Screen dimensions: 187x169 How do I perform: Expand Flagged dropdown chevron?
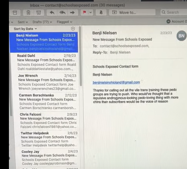point(71,22)
